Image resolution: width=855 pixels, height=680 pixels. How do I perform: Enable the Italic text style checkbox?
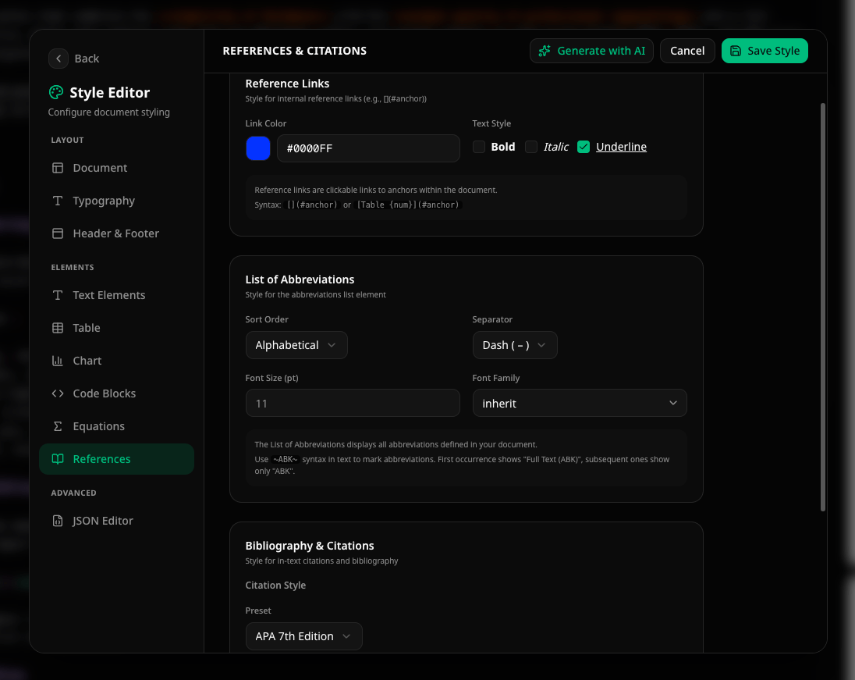pyautogui.click(x=531, y=147)
